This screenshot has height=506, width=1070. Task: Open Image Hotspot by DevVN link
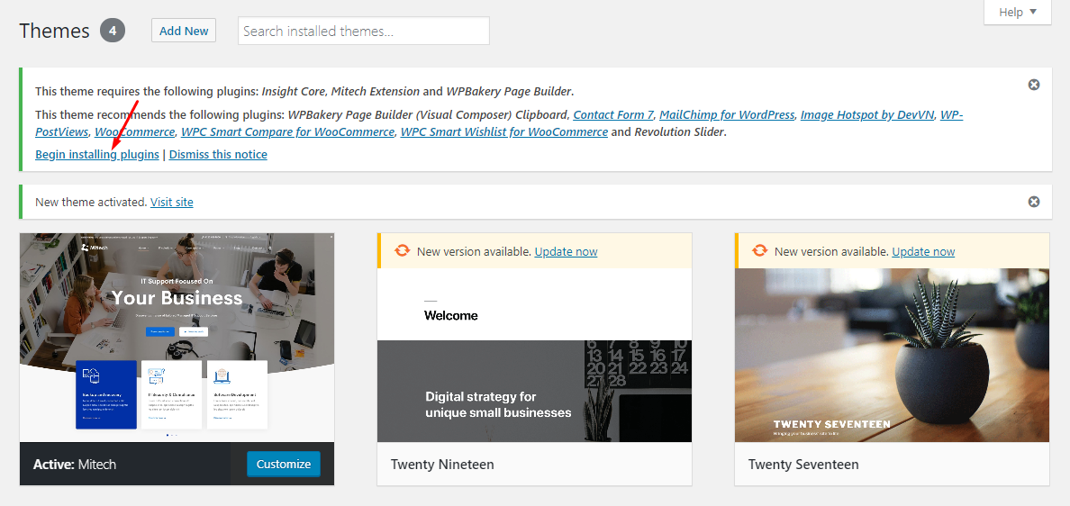867,114
